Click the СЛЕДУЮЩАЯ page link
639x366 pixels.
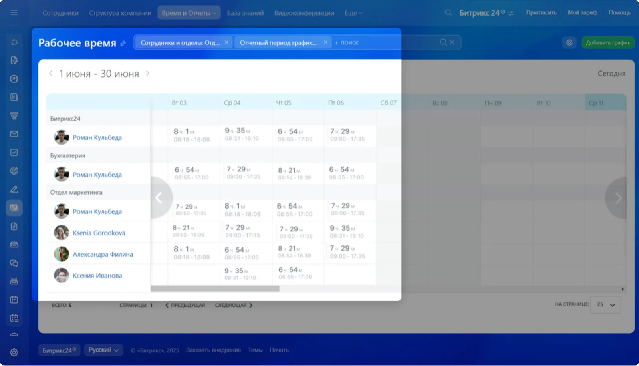point(234,305)
